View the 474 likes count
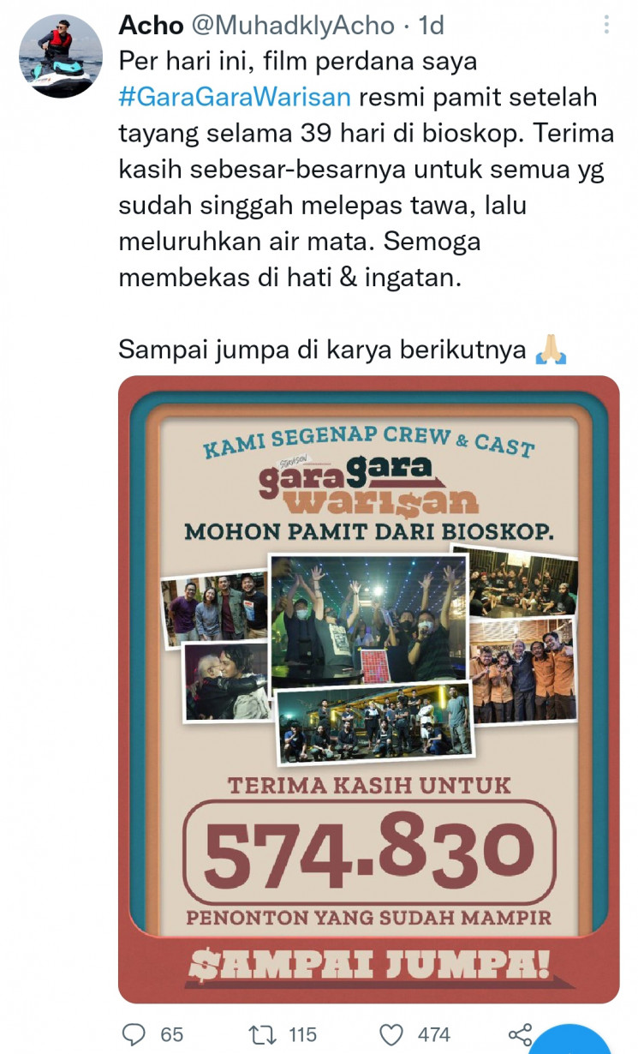The height and width of the screenshot is (1054, 638). pos(434,1035)
